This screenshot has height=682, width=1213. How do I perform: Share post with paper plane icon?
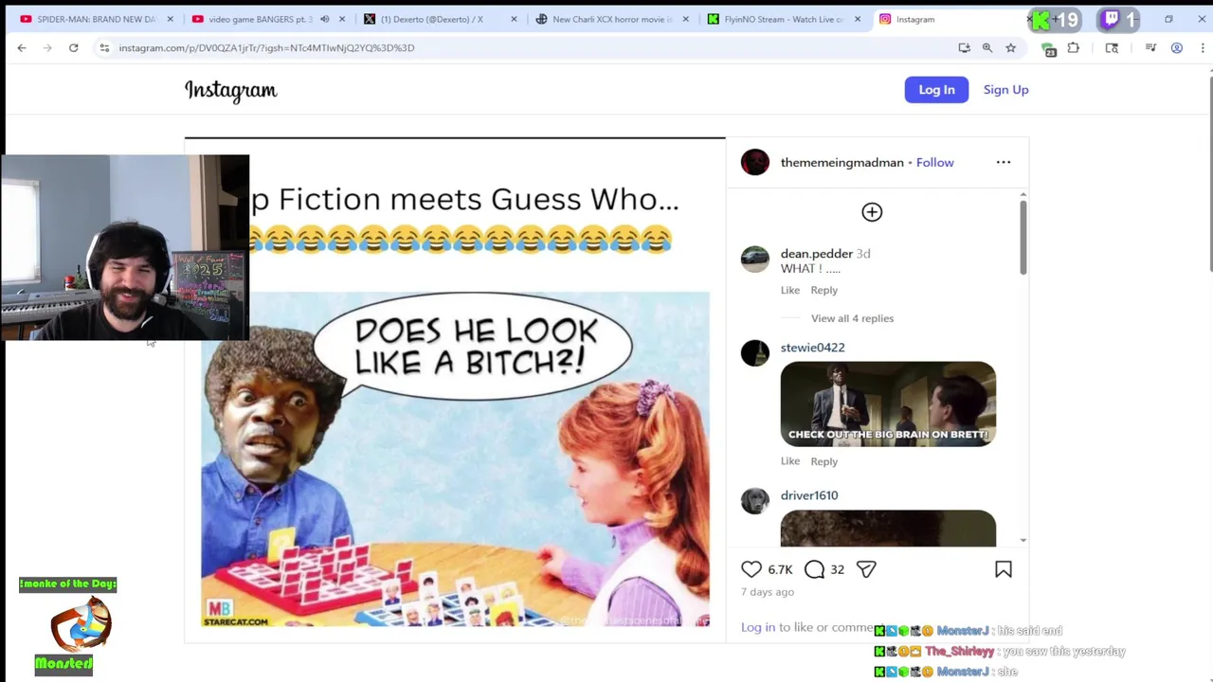coord(866,569)
